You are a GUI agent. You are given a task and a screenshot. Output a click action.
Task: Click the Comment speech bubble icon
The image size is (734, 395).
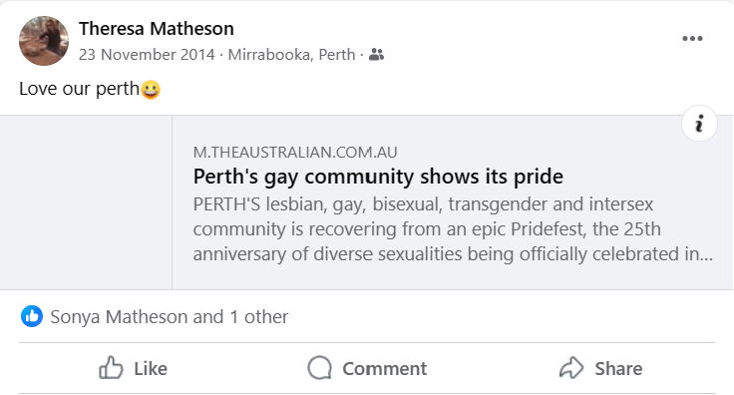click(320, 368)
